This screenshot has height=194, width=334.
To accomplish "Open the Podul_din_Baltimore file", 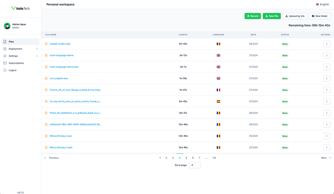I will pyautogui.click(x=76, y=113).
